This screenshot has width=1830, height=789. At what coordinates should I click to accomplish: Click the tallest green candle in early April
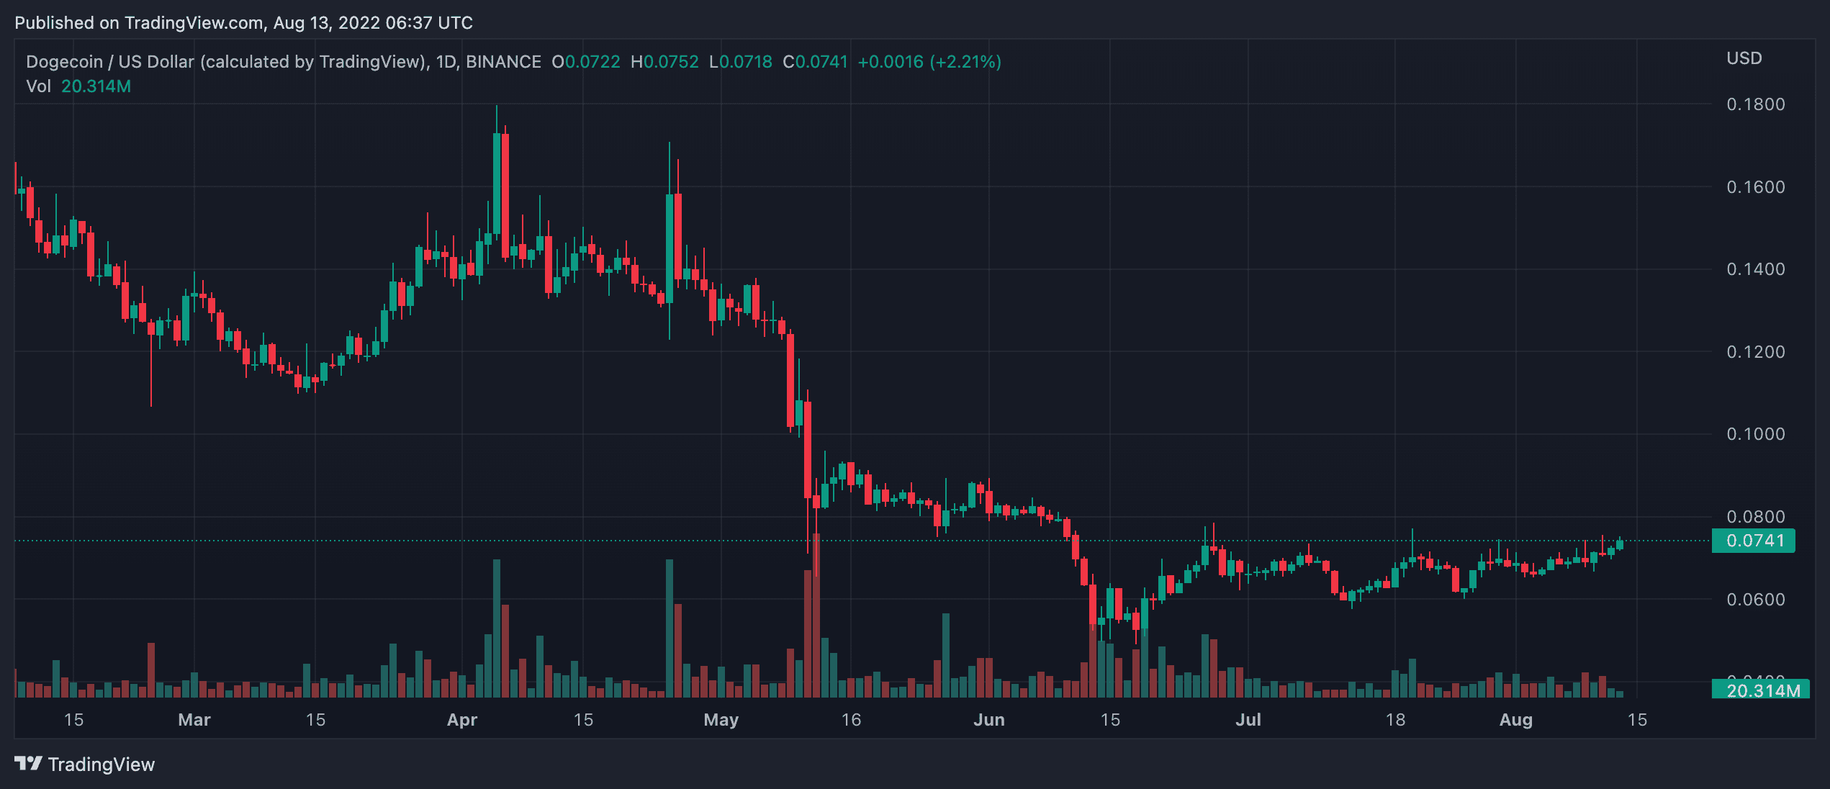tap(497, 184)
